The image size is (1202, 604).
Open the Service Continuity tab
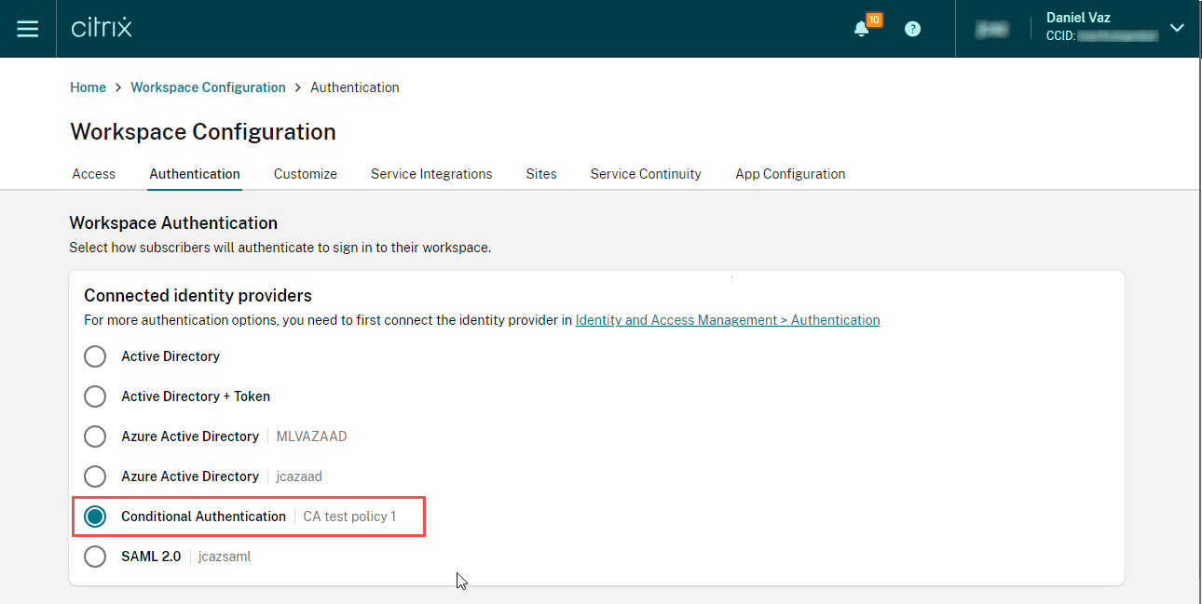click(x=646, y=174)
